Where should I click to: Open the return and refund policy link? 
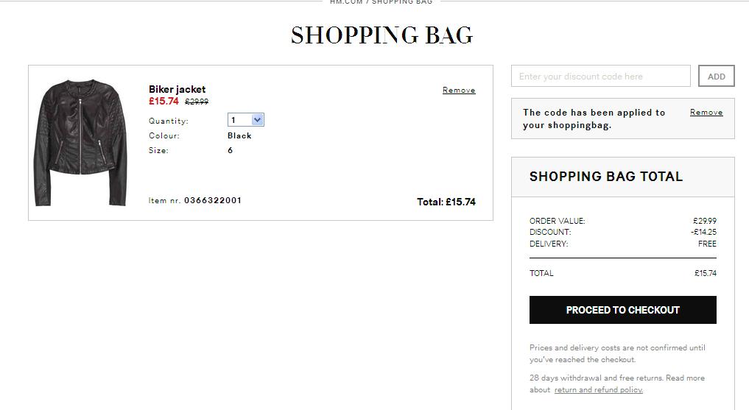[598, 389]
